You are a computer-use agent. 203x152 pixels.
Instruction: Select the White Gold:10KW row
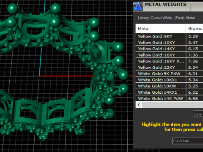[x=169, y=86]
